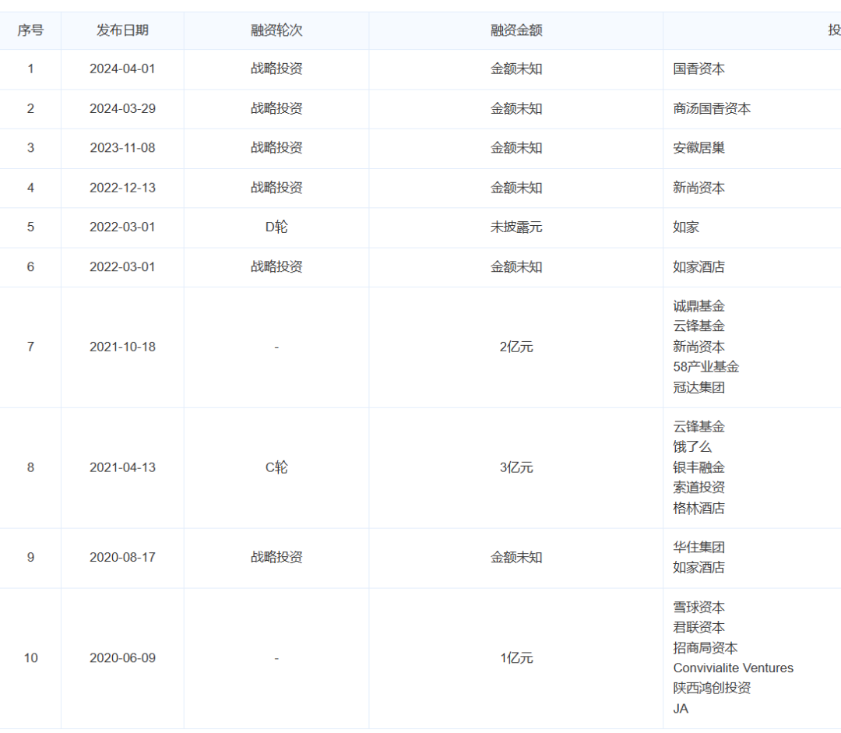Click 战略投资 in the 2020-08-17 row
The image size is (841, 733).
tap(276, 558)
